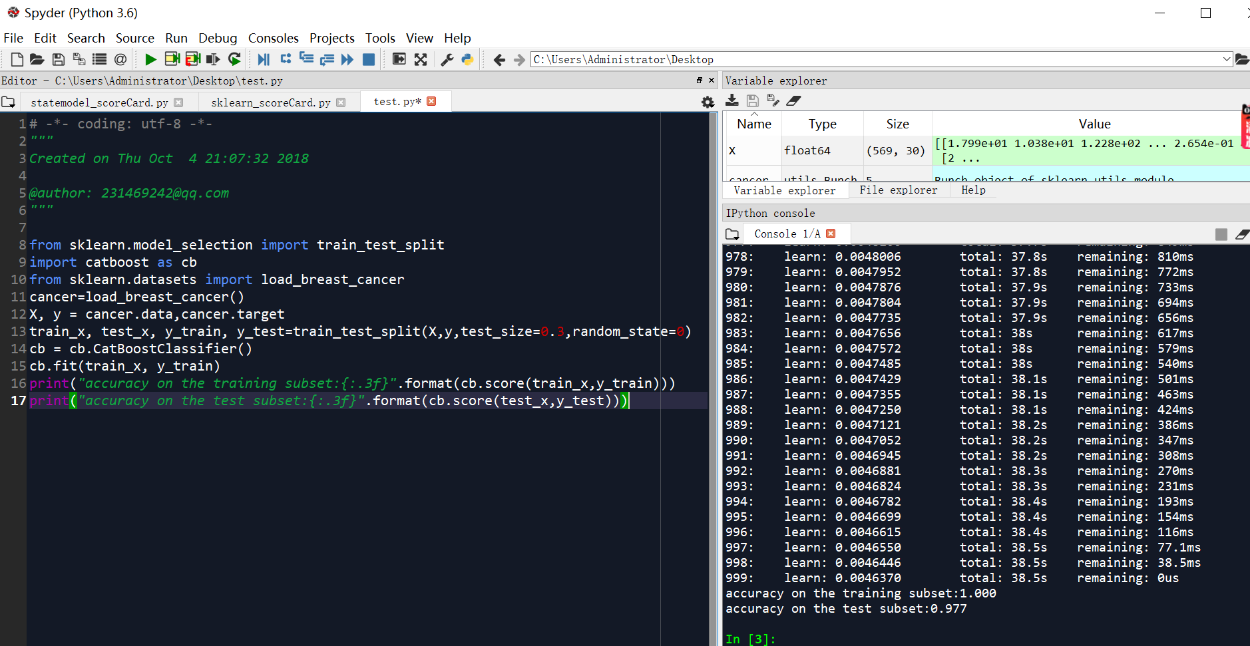The image size is (1250, 646).
Task: Clear the IPython console with the eraser
Action: point(1242,234)
